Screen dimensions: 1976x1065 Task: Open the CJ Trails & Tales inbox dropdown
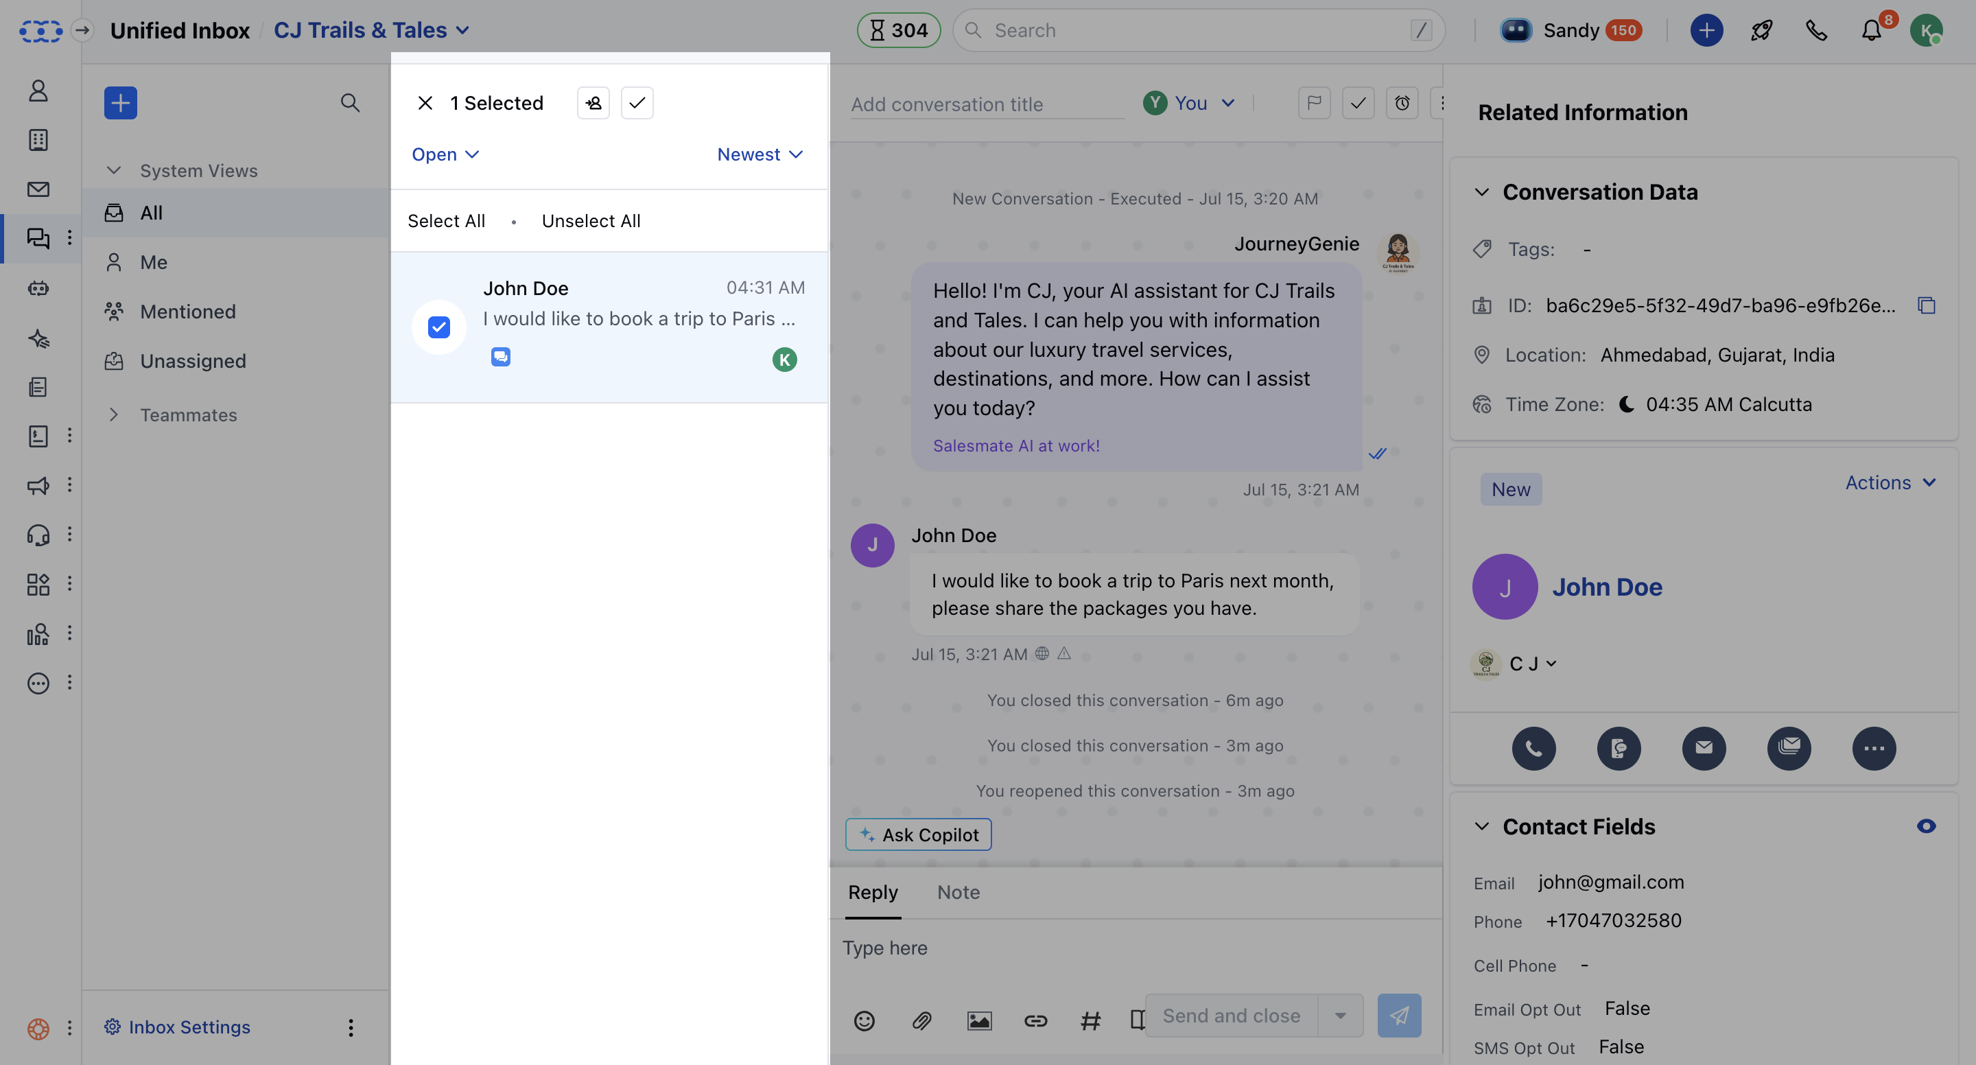point(371,30)
